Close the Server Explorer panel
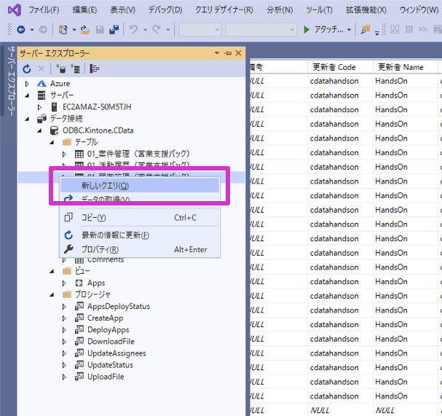The height and width of the screenshot is (416, 442). coord(239,53)
